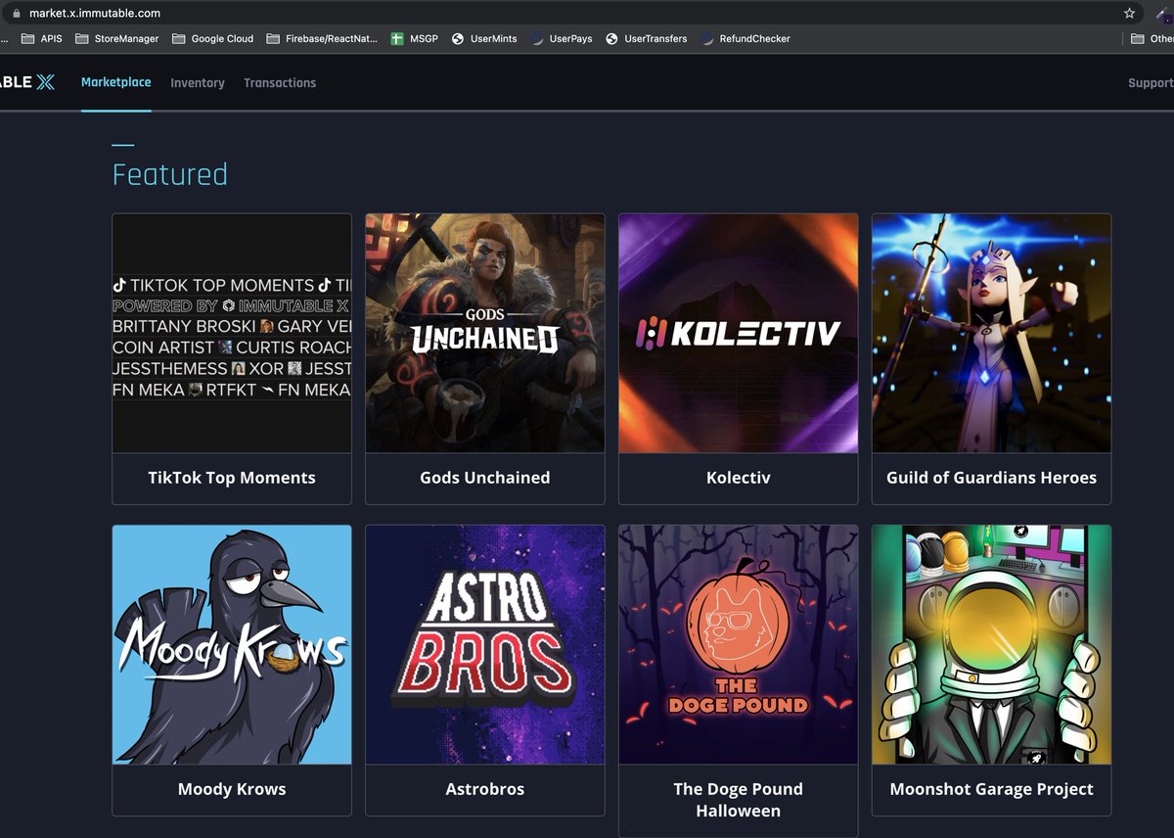Screen dimensions: 1174x838
Task: Open the Gods Unchained collection image
Action: pyautogui.click(x=485, y=333)
